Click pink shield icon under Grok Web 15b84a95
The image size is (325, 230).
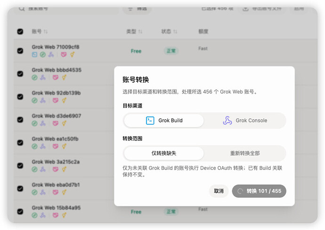[x=55, y=215]
